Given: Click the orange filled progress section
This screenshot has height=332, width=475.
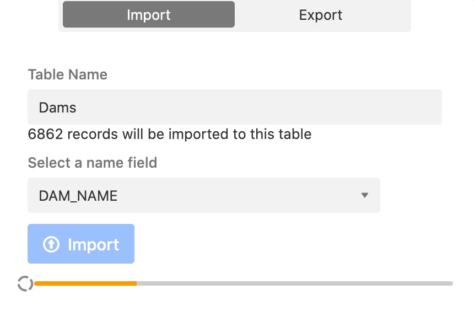Looking at the screenshot, I should [x=85, y=283].
